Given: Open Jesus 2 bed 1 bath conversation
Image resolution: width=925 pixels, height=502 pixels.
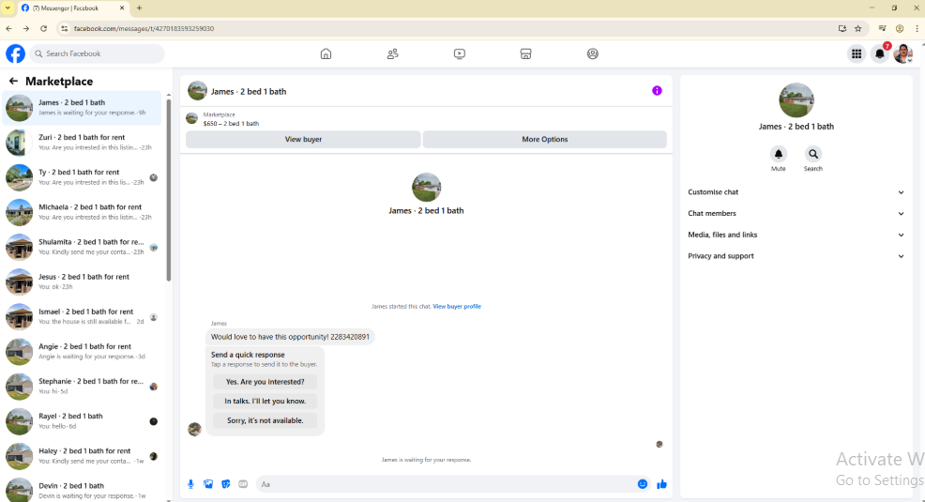Looking at the screenshot, I should coord(82,281).
